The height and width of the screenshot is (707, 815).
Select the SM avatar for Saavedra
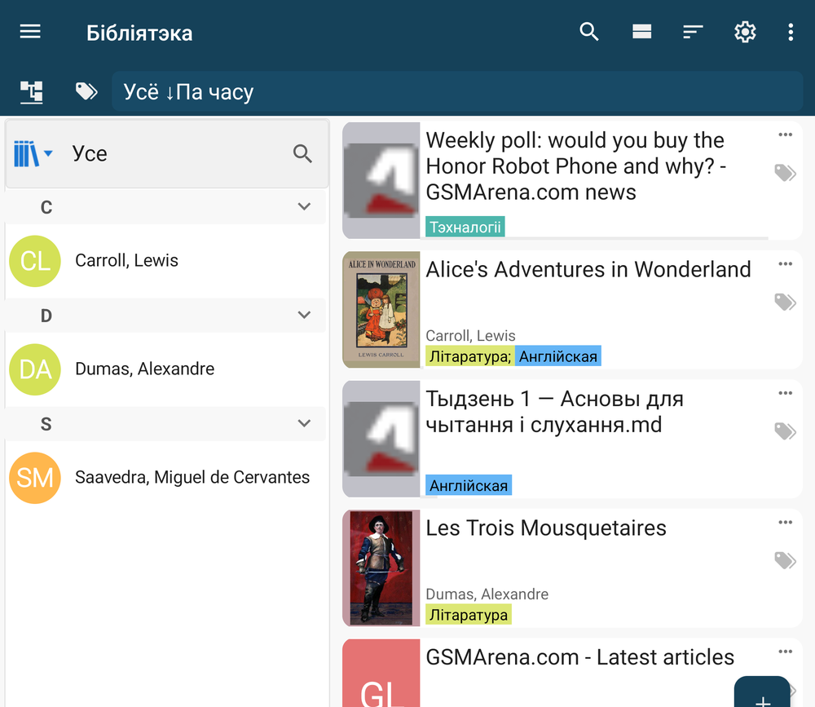pos(35,478)
